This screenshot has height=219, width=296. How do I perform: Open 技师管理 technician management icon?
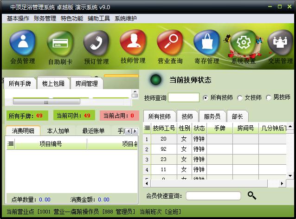133,43
